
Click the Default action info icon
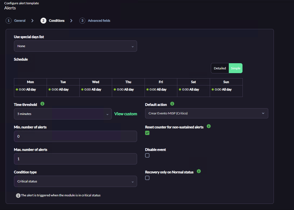coord(172,104)
